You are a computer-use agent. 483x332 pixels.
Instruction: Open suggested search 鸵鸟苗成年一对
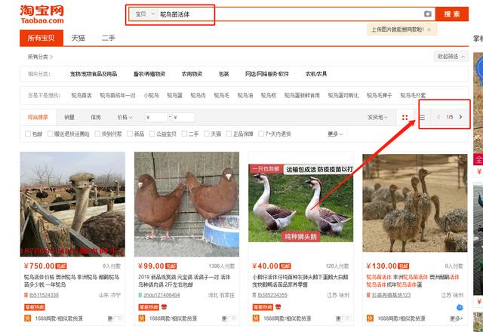118,96
